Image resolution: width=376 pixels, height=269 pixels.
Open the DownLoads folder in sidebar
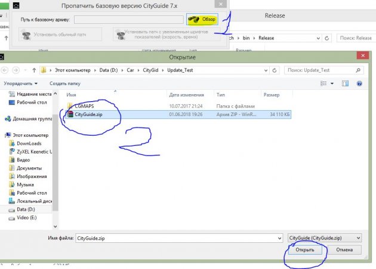28,143
